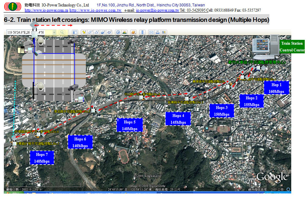This screenshot has height=197, width=307.
Task: Select the Add Polygon tool
Action: click(x=90, y=32)
